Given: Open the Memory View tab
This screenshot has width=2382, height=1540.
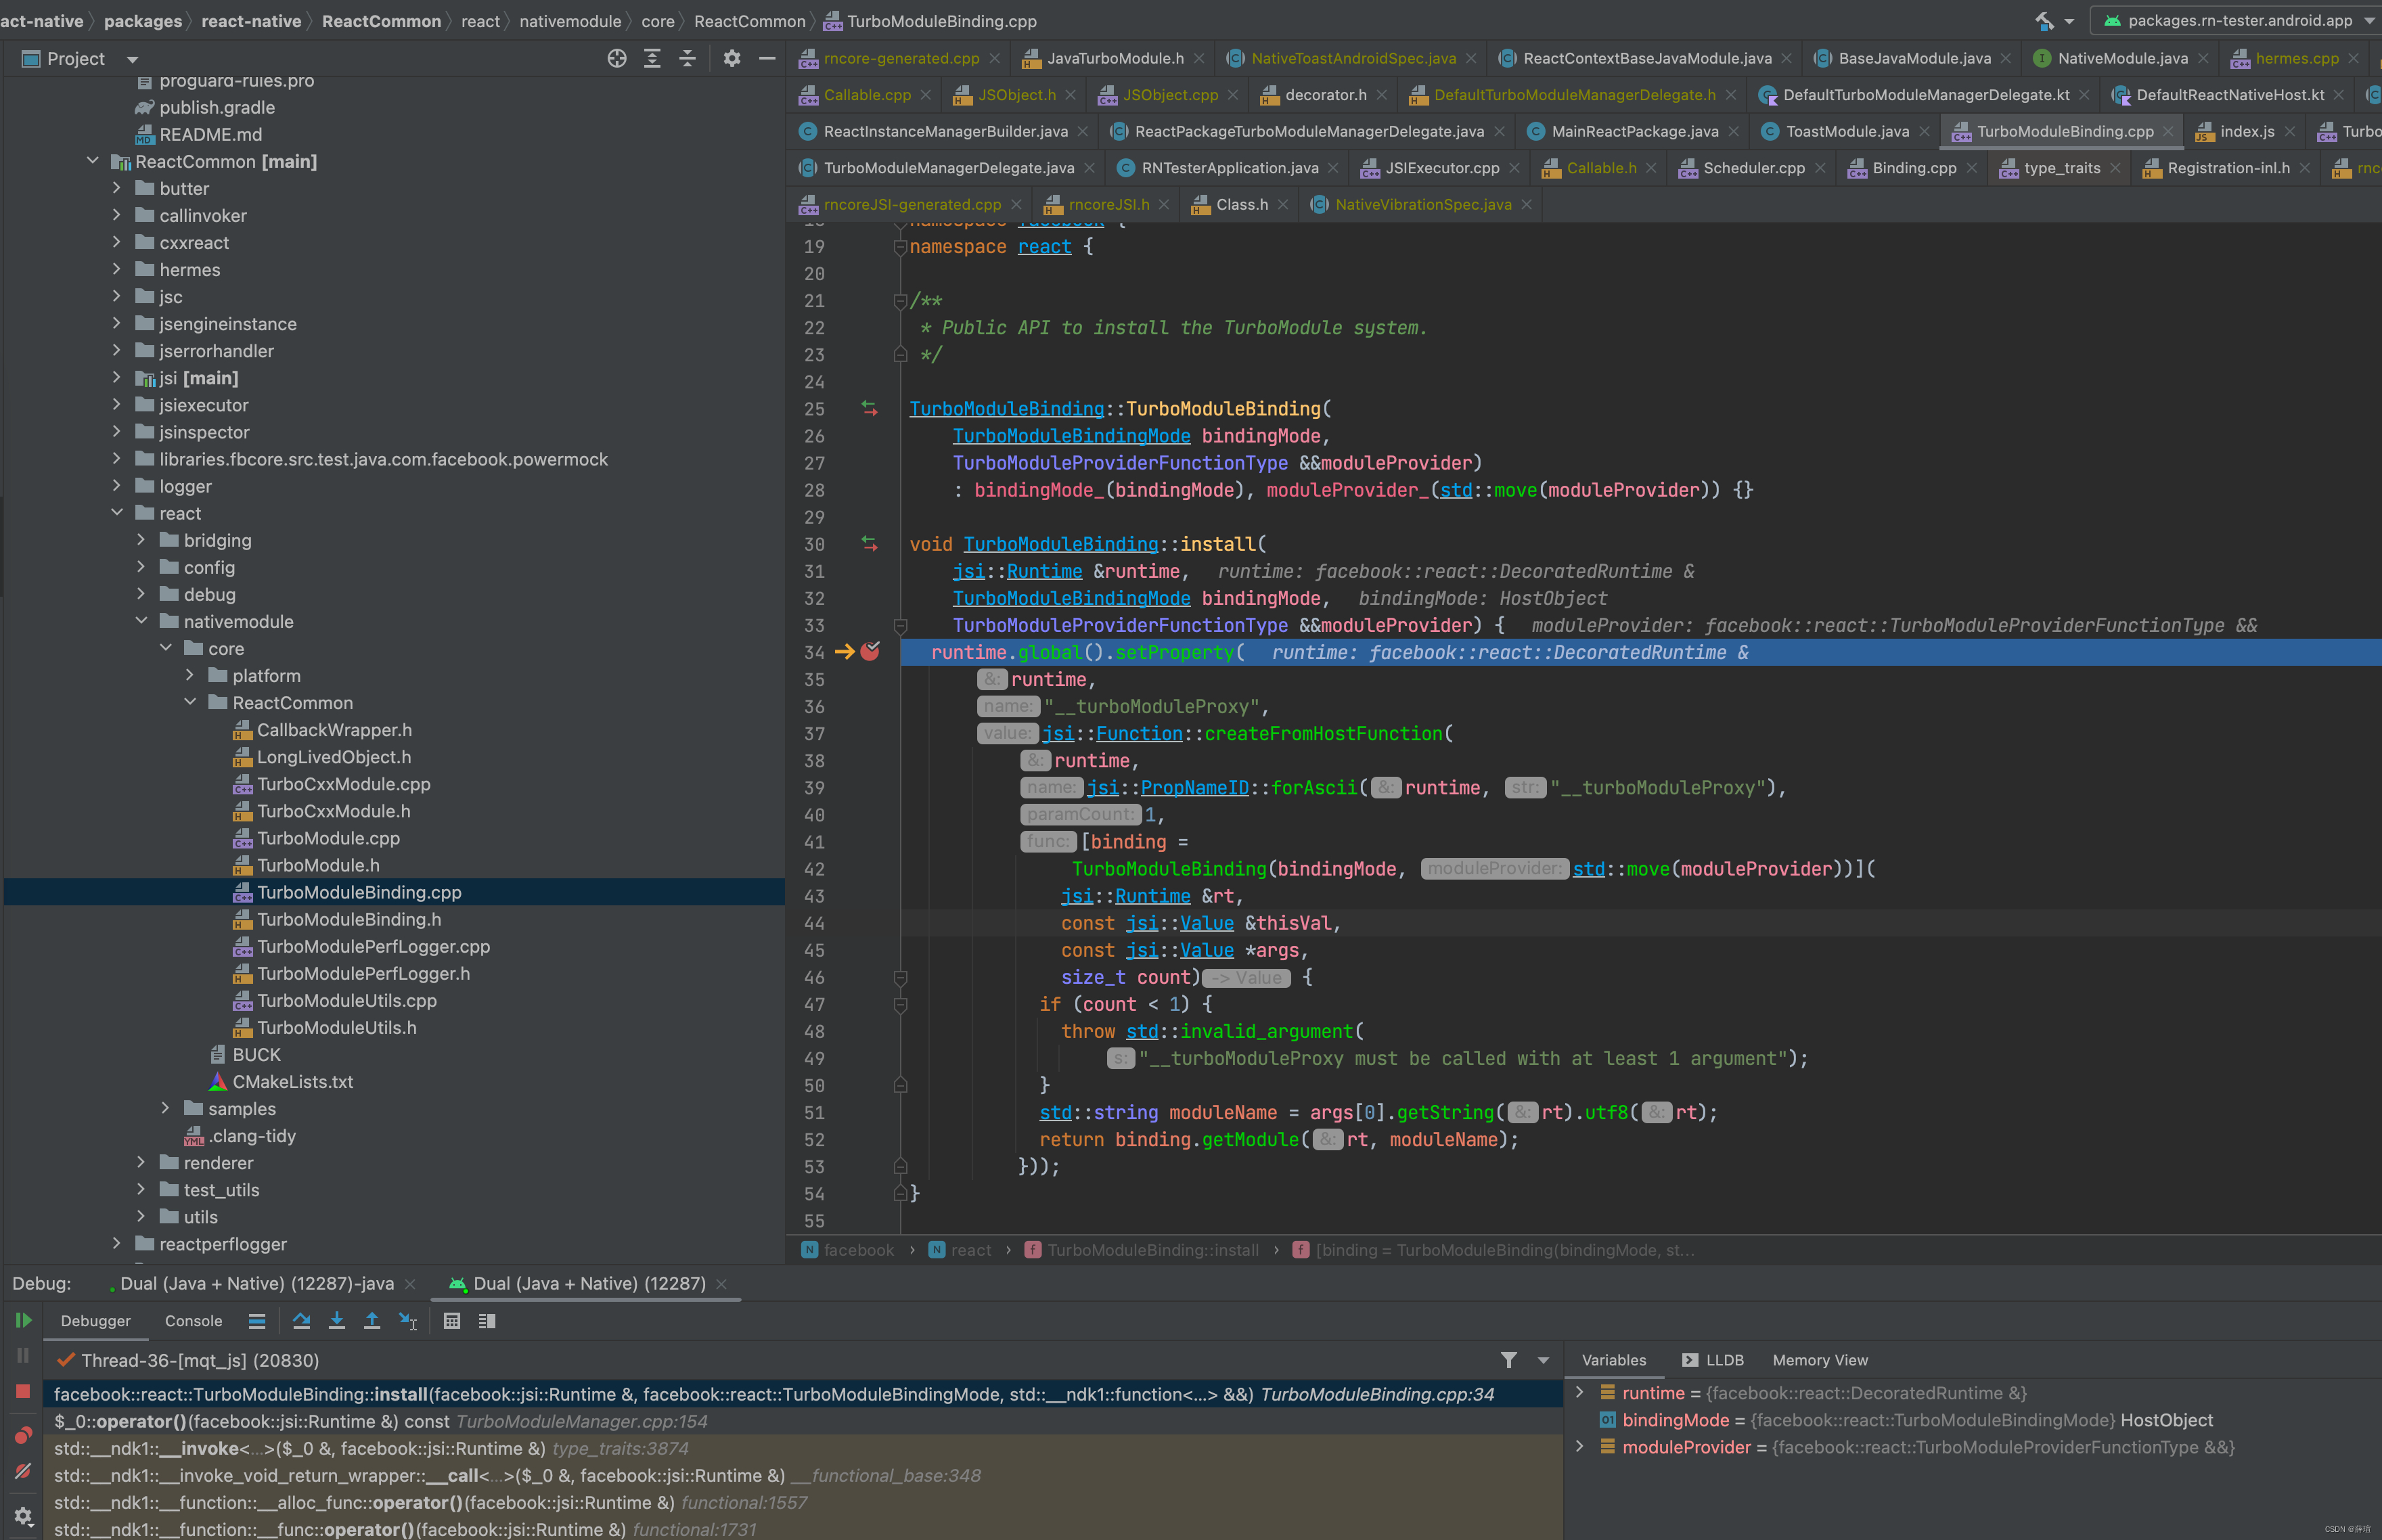Looking at the screenshot, I should coord(1820,1360).
